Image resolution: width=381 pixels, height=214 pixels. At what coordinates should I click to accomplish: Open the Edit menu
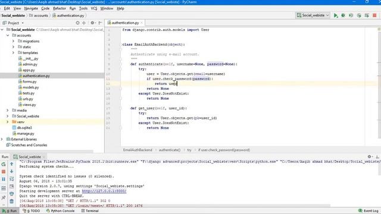(7, 8)
